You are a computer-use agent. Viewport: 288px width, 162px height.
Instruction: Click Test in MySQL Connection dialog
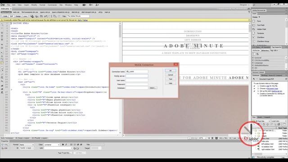pyautogui.click(x=170, y=79)
